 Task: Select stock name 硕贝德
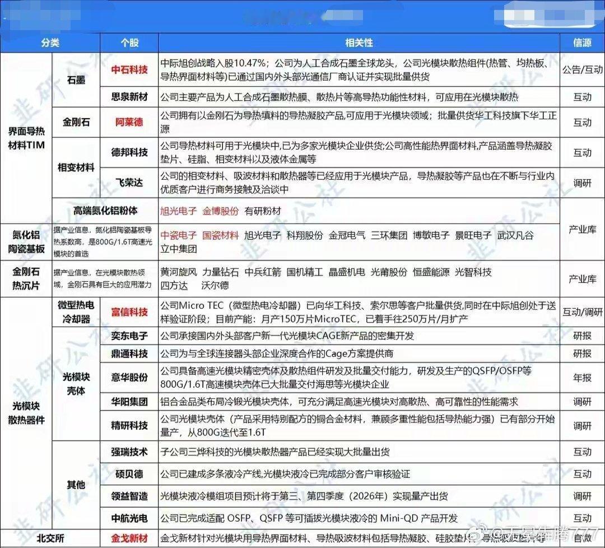129,474
